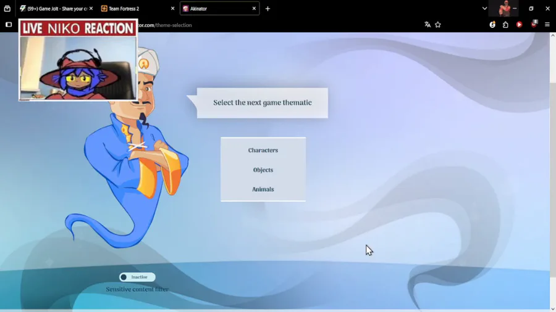
Task: Click the red play extension icon
Action: point(519,25)
